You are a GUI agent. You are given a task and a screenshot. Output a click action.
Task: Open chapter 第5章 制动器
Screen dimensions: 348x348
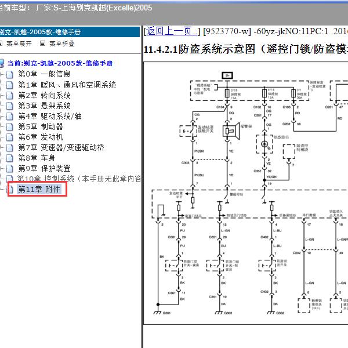coord(41,126)
